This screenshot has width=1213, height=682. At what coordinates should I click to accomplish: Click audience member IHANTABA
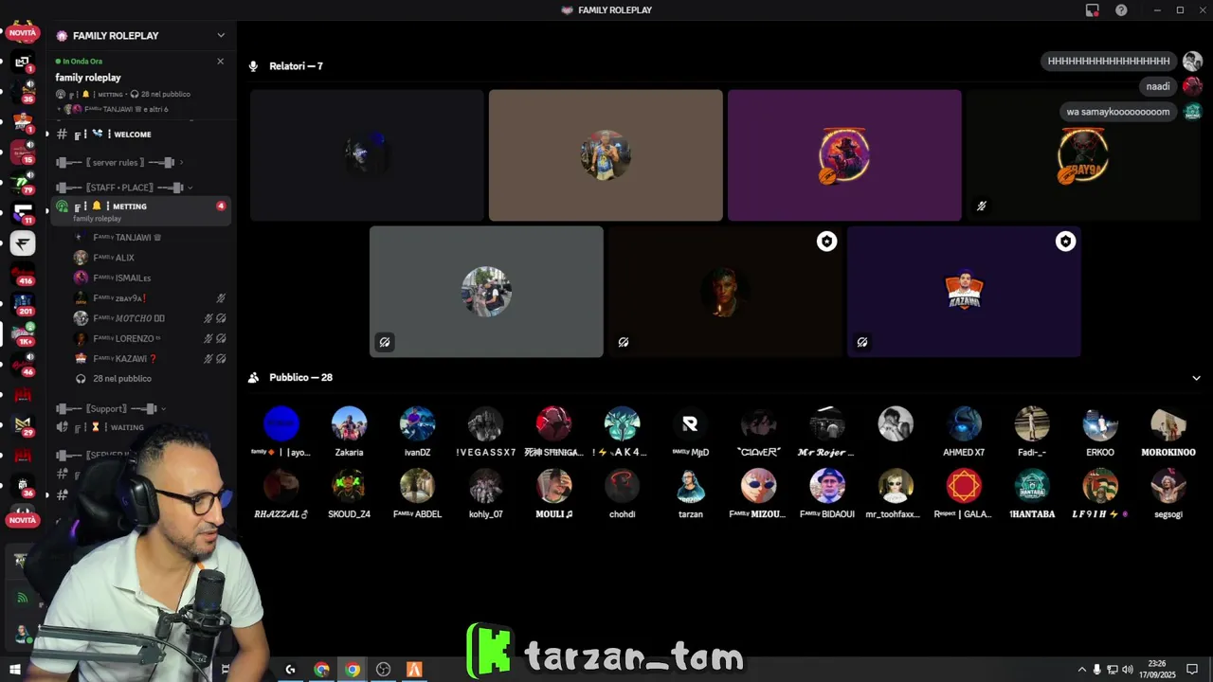(x=1032, y=493)
